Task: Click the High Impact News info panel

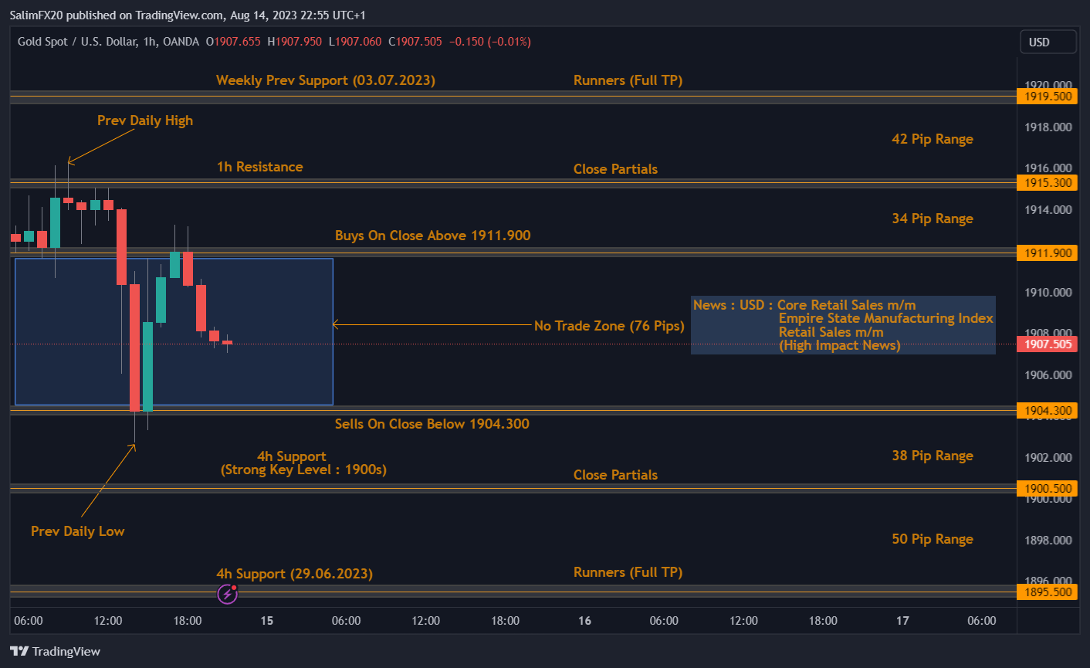Action: point(842,324)
